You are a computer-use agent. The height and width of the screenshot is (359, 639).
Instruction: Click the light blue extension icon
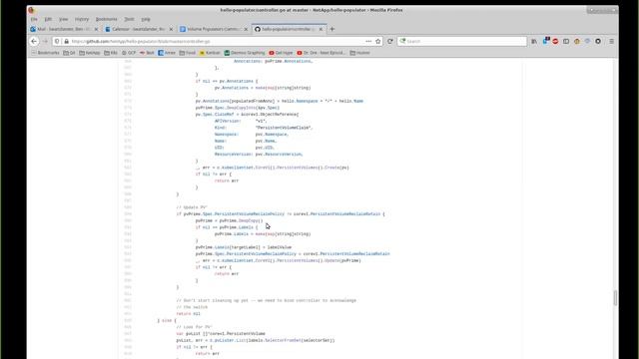tap(587, 41)
